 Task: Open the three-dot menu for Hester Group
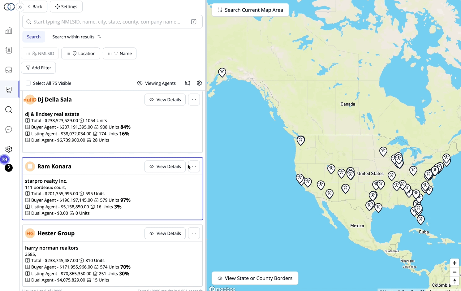[x=194, y=233]
